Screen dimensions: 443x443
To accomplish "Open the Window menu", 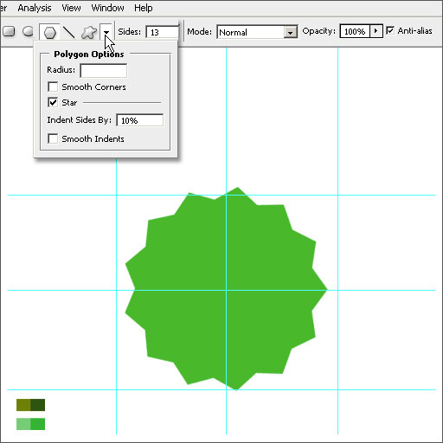I will 107,8.
